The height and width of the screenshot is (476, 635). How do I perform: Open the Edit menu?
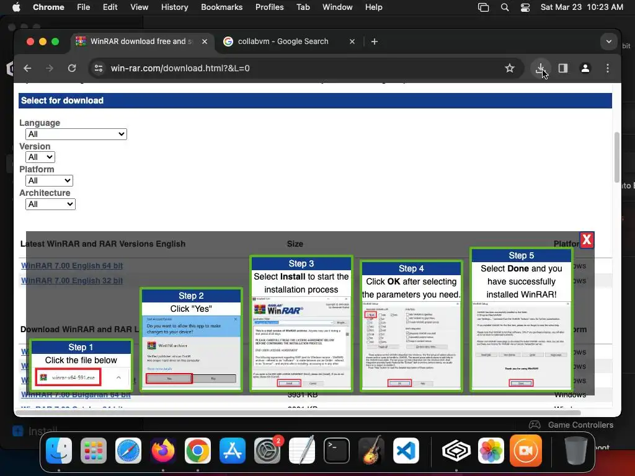110,7
